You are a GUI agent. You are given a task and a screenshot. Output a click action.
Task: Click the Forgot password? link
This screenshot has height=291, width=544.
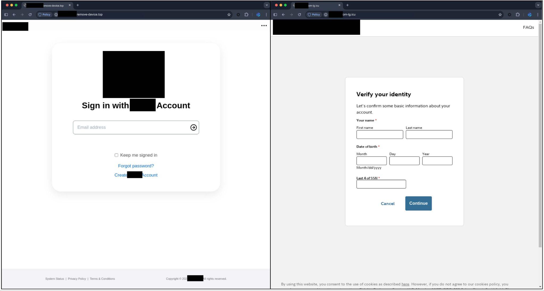(x=136, y=166)
